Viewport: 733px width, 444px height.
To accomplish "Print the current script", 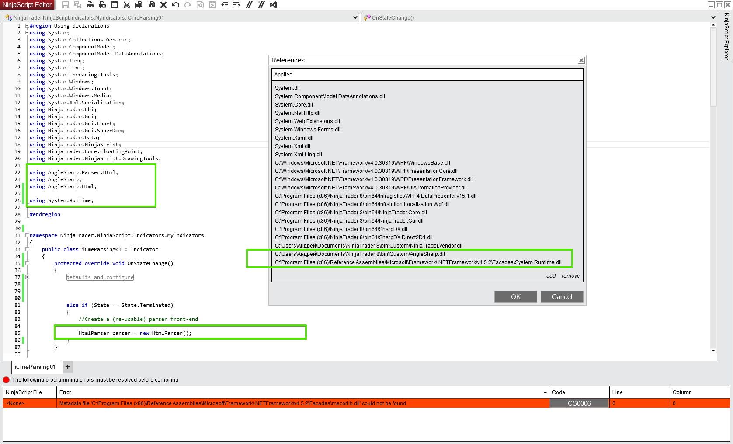I will 90,5.
